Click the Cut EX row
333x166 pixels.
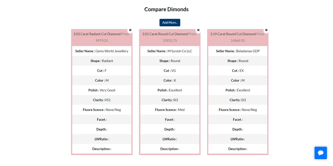point(238,71)
